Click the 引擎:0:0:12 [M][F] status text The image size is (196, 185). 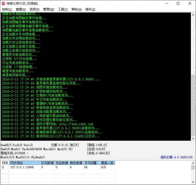[65, 145]
